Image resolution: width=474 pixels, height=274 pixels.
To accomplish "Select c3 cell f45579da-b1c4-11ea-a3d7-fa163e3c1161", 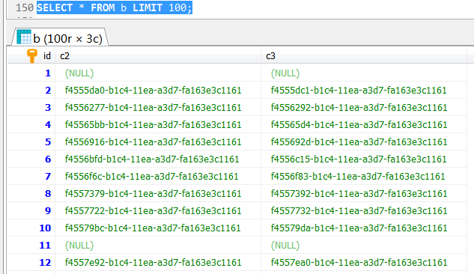I will 364,228.
